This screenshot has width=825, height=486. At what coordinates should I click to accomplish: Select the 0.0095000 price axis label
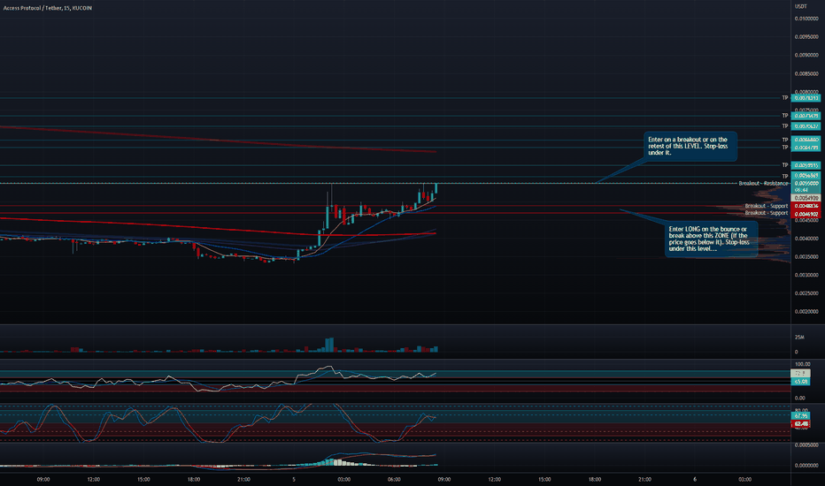click(806, 37)
